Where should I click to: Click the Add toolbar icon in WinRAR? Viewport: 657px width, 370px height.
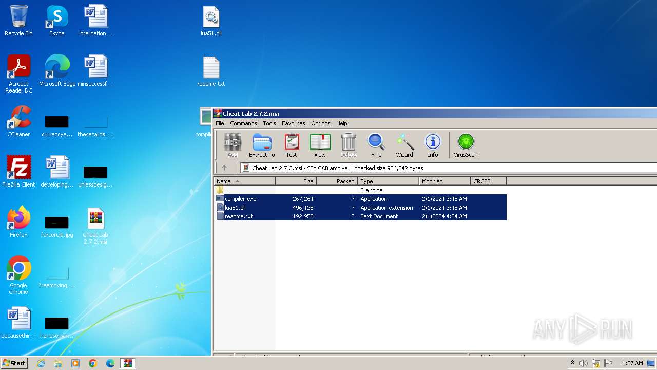point(233,145)
